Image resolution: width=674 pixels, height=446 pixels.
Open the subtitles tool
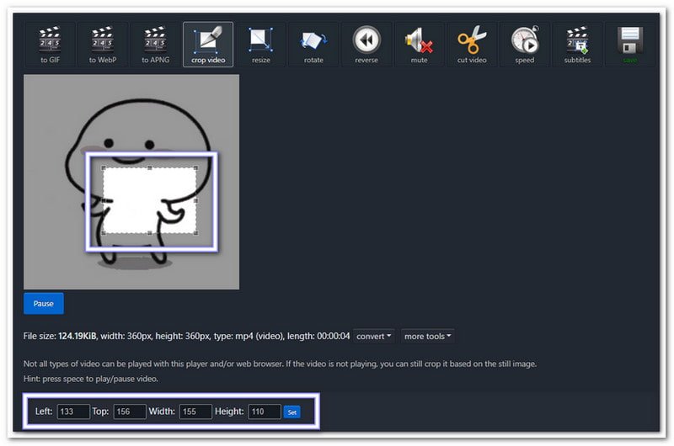[x=577, y=45]
